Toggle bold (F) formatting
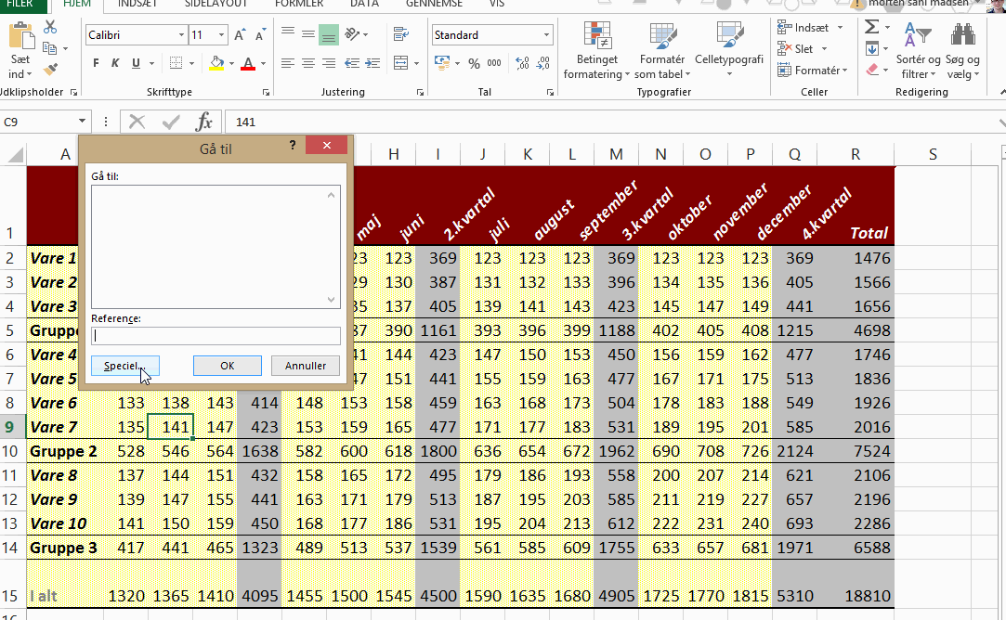This screenshot has height=620, width=1006. click(96, 63)
